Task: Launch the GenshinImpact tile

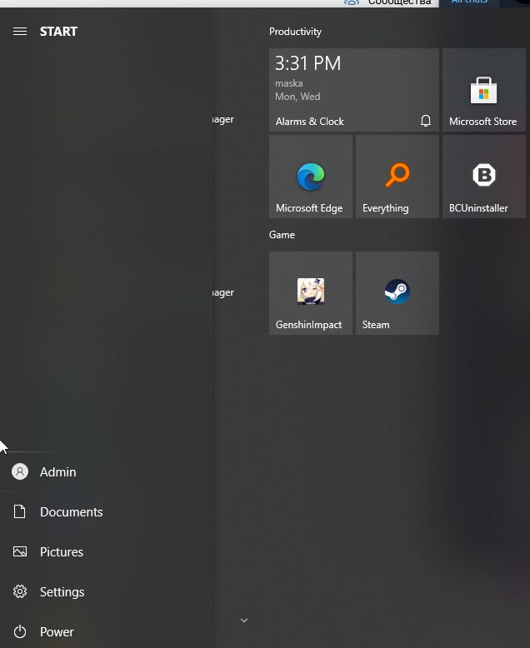Action: [311, 293]
